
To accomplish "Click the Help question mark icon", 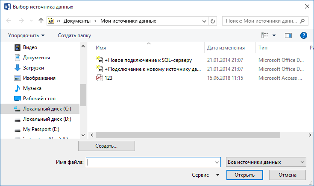I will click(x=304, y=35).
